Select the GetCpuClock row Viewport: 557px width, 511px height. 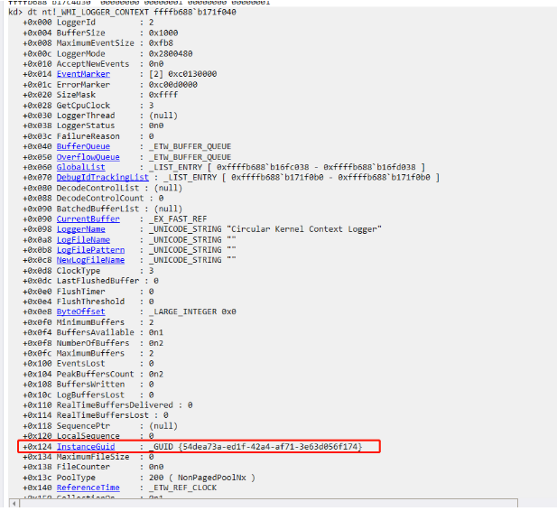point(88,106)
